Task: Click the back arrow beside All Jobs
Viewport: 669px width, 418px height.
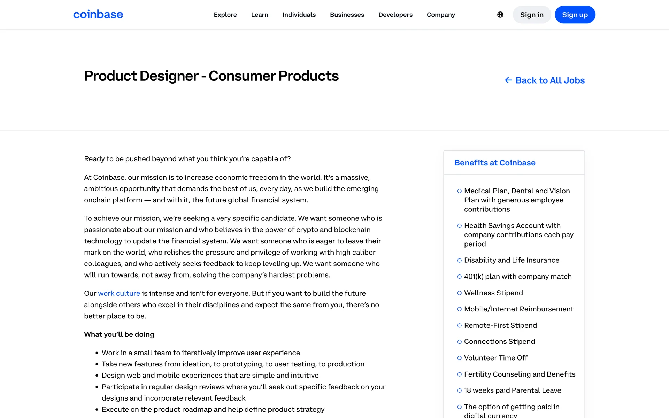Action: [x=508, y=80]
